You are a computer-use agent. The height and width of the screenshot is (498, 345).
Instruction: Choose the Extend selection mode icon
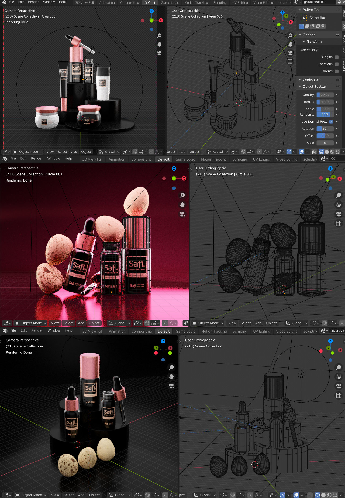(x=307, y=26)
